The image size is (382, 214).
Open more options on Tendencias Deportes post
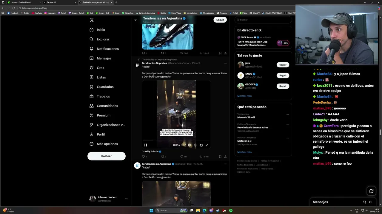225,63
